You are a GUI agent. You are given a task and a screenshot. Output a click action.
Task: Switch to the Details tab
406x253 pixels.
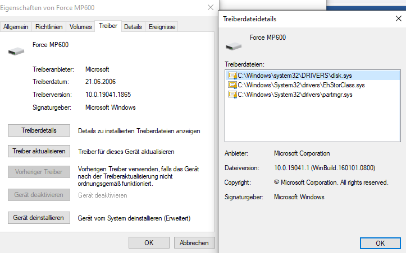tap(133, 27)
